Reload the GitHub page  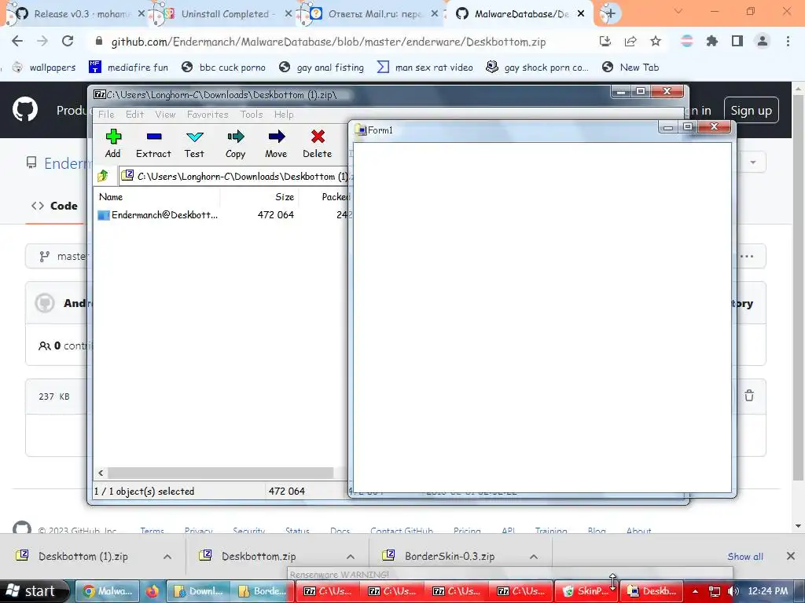(x=68, y=42)
